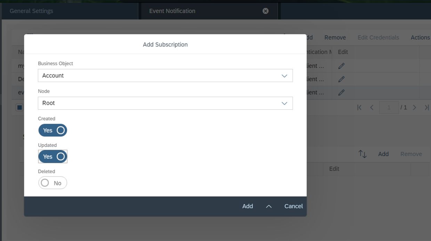431x241 pixels.
Task: Click the edit pencil in second row
Action: (x=341, y=79)
